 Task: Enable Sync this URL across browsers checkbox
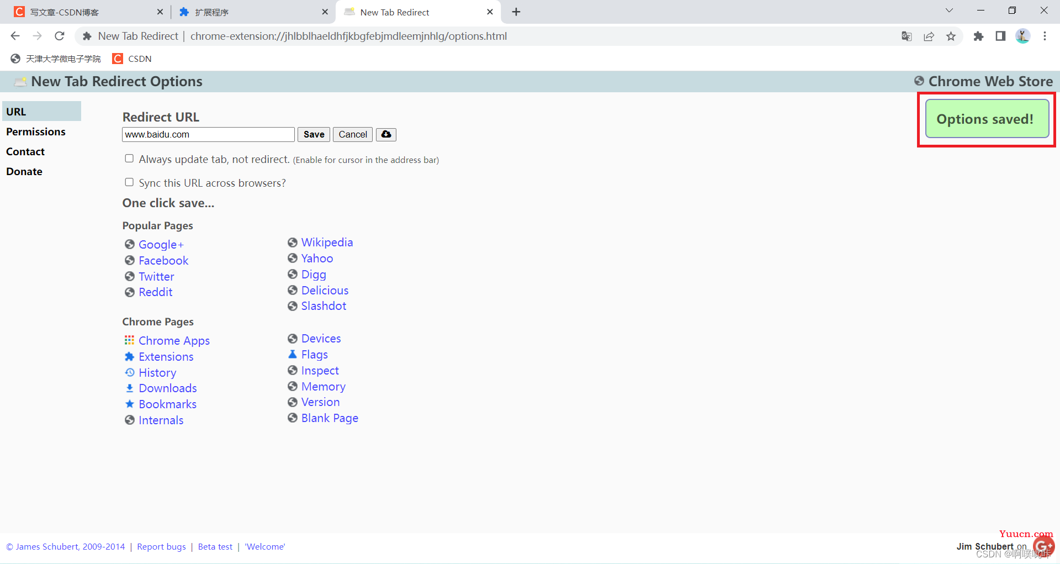(129, 182)
